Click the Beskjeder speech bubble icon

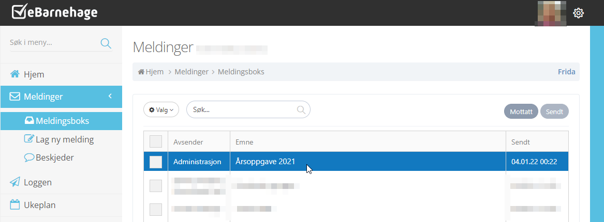point(30,157)
